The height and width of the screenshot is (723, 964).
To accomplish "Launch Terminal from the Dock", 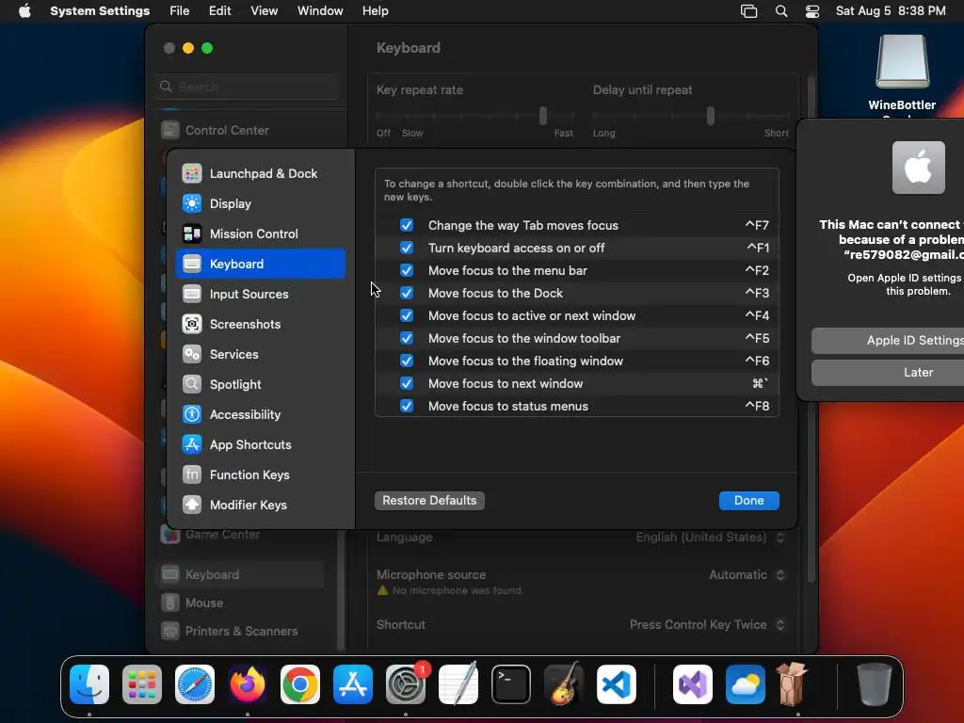I will pos(511,684).
